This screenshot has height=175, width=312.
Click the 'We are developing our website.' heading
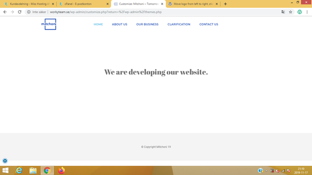click(156, 72)
